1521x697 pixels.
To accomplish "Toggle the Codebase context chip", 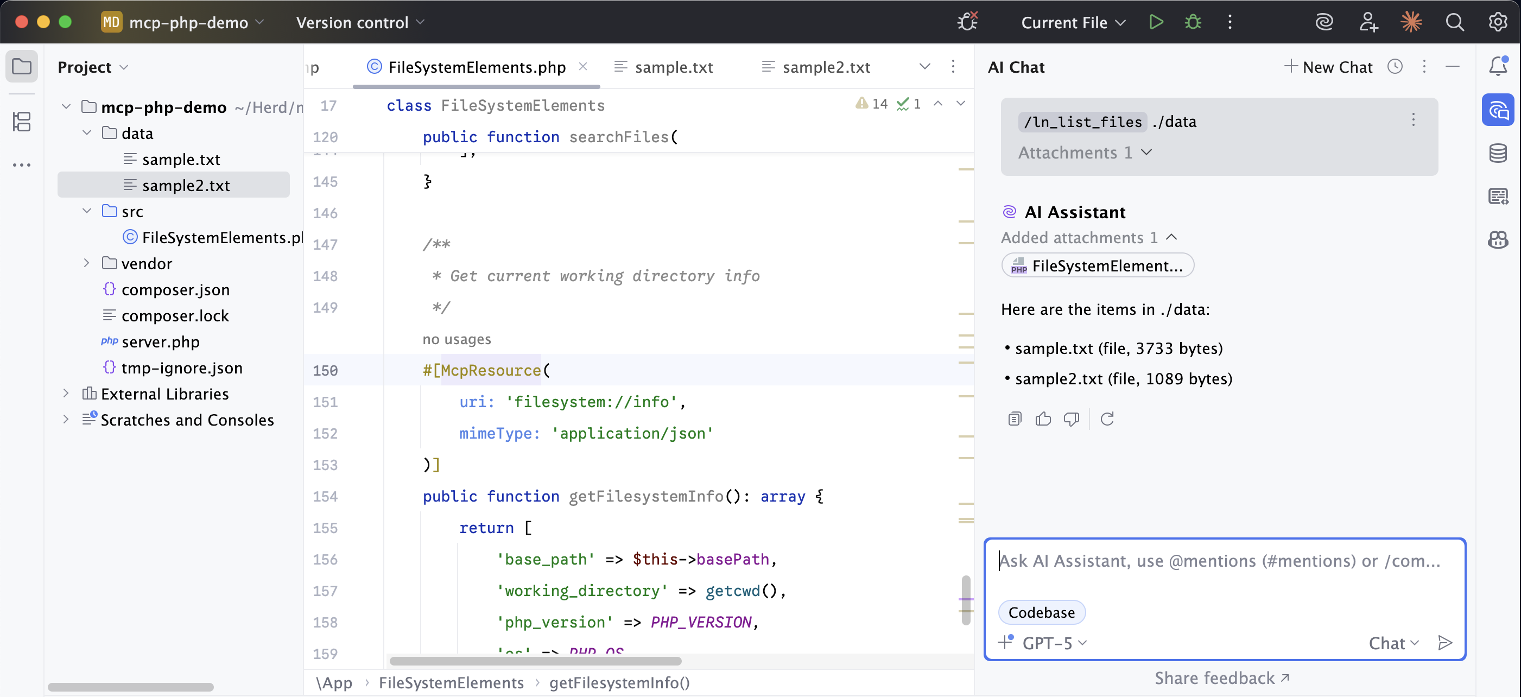I will click(1042, 612).
